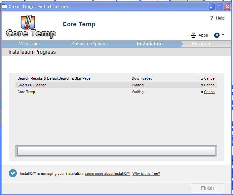Cancel the Core Temp install
The image size is (233, 195).
[x=209, y=92]
